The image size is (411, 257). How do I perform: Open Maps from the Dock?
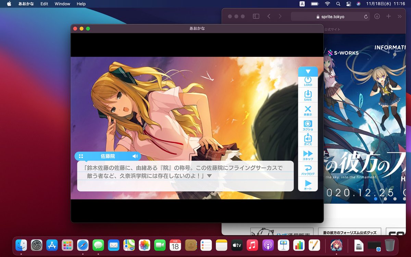click(129, 245)
